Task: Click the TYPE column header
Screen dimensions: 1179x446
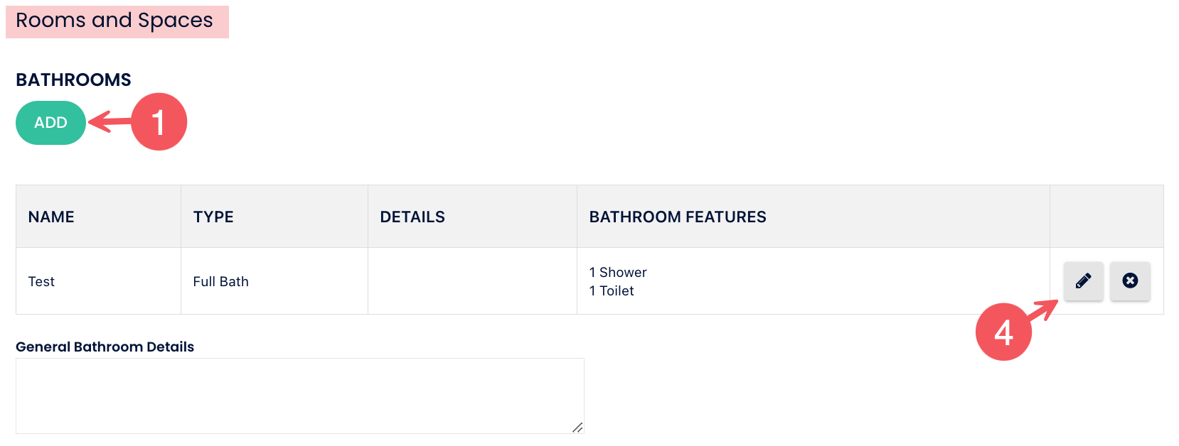Action: point(213,217)
